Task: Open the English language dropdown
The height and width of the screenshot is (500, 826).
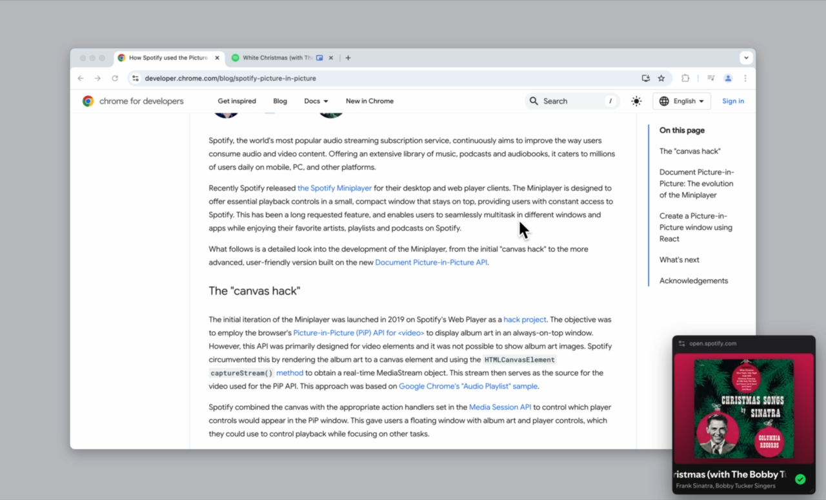Action: click(x=681, y=101)
